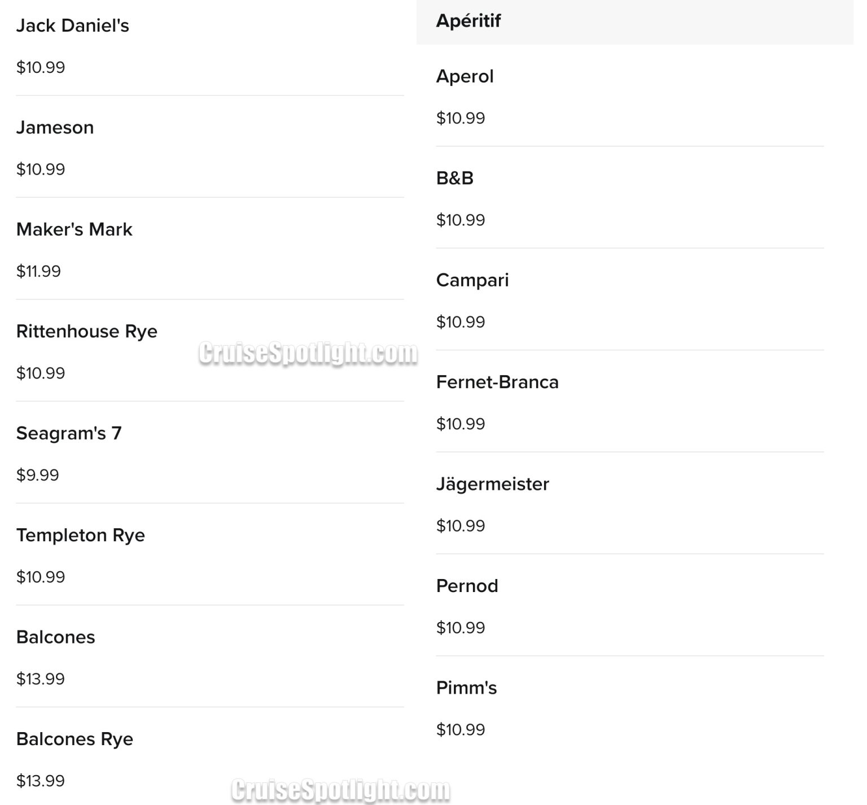This screenshot has width=867, height=805.
Task: Click the $11.99 Maker's Mark price
Action: pos(38,272)
